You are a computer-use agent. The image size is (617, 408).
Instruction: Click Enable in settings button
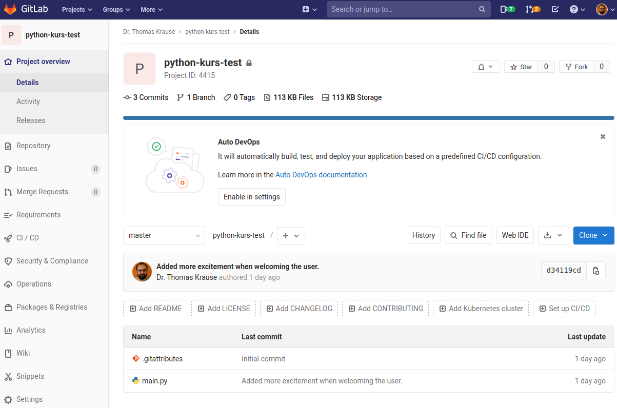point(252,197)
